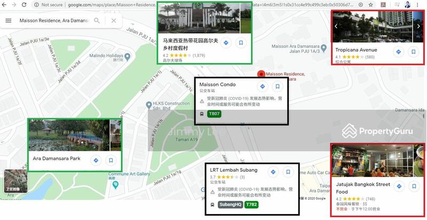Screen dimensions: 427x220
Task: Click the Tropicana Avenue title
Action: pyautogui.click(x=356, y=50)
